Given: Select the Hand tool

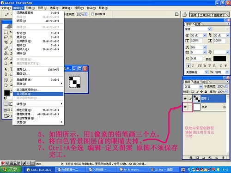Looking at the screenshot, I should click(6, 85).
